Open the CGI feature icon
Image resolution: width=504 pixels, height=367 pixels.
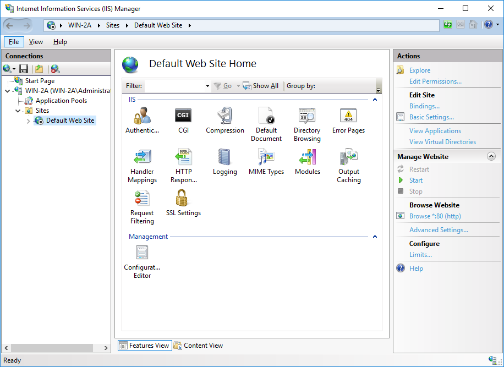(183, 117)
